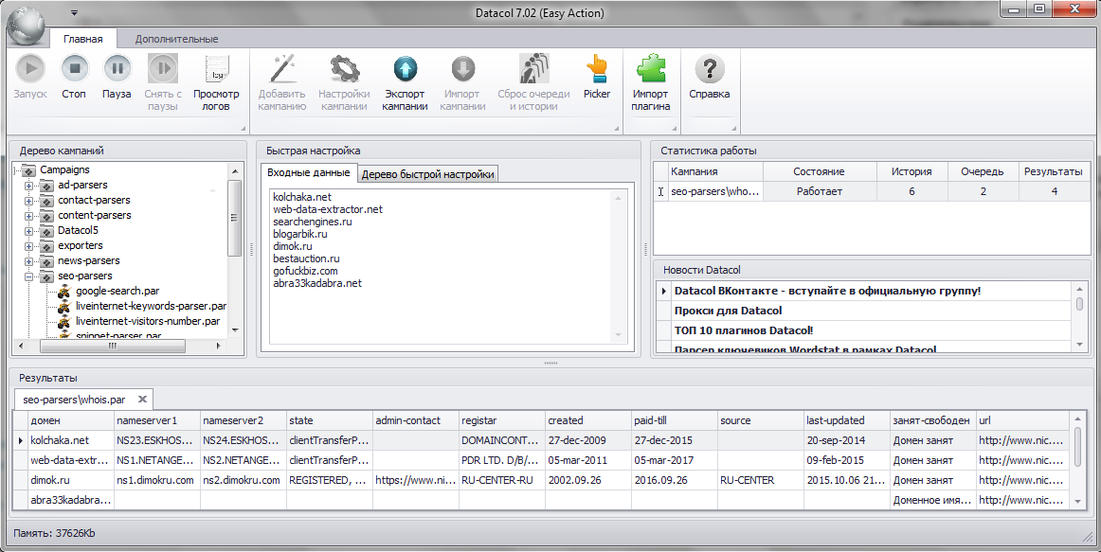The width and height of the screenshot is (1101, 552).
Task: Open Справка help icon
Action: (709, 69)
